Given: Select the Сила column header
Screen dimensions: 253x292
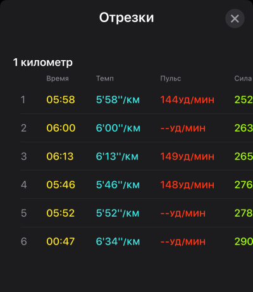Looking at the screenshot, I should [x=243, y=79].
